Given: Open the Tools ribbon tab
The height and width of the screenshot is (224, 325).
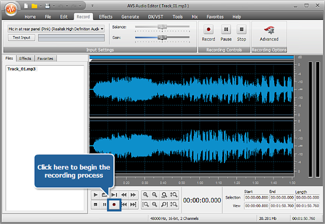Looking at the screenshot, I should (178, 17).
